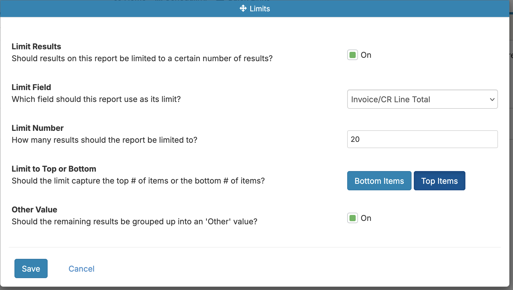Viewport: 513px width, 290px height.
Task: Click the move icon beside Limits title
Action: [x=243, y=8]
